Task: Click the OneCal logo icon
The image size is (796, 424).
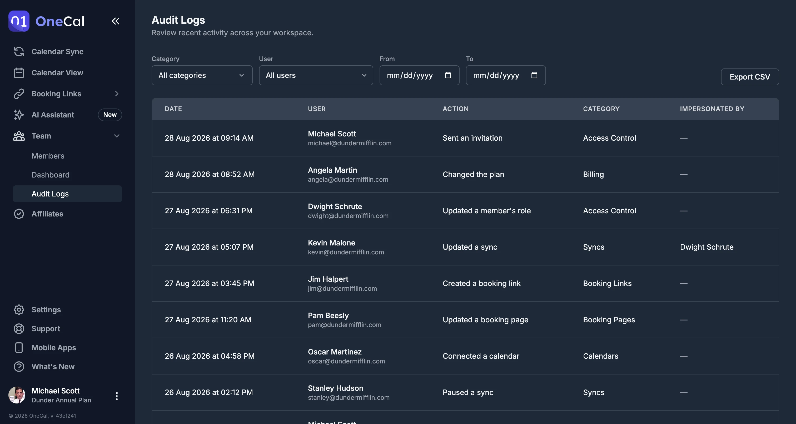Action: 19,21
